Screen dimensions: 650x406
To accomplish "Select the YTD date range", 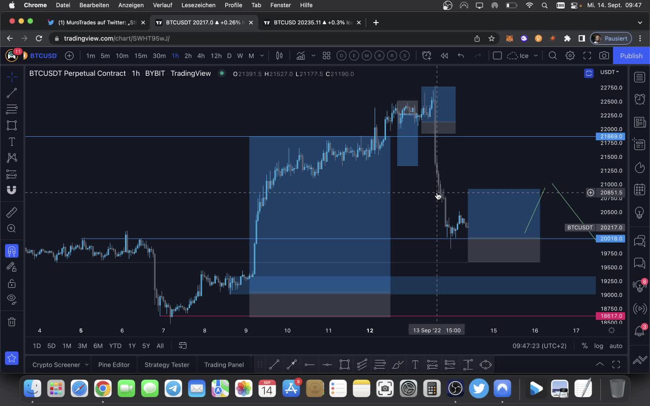I will pos(115,346).
